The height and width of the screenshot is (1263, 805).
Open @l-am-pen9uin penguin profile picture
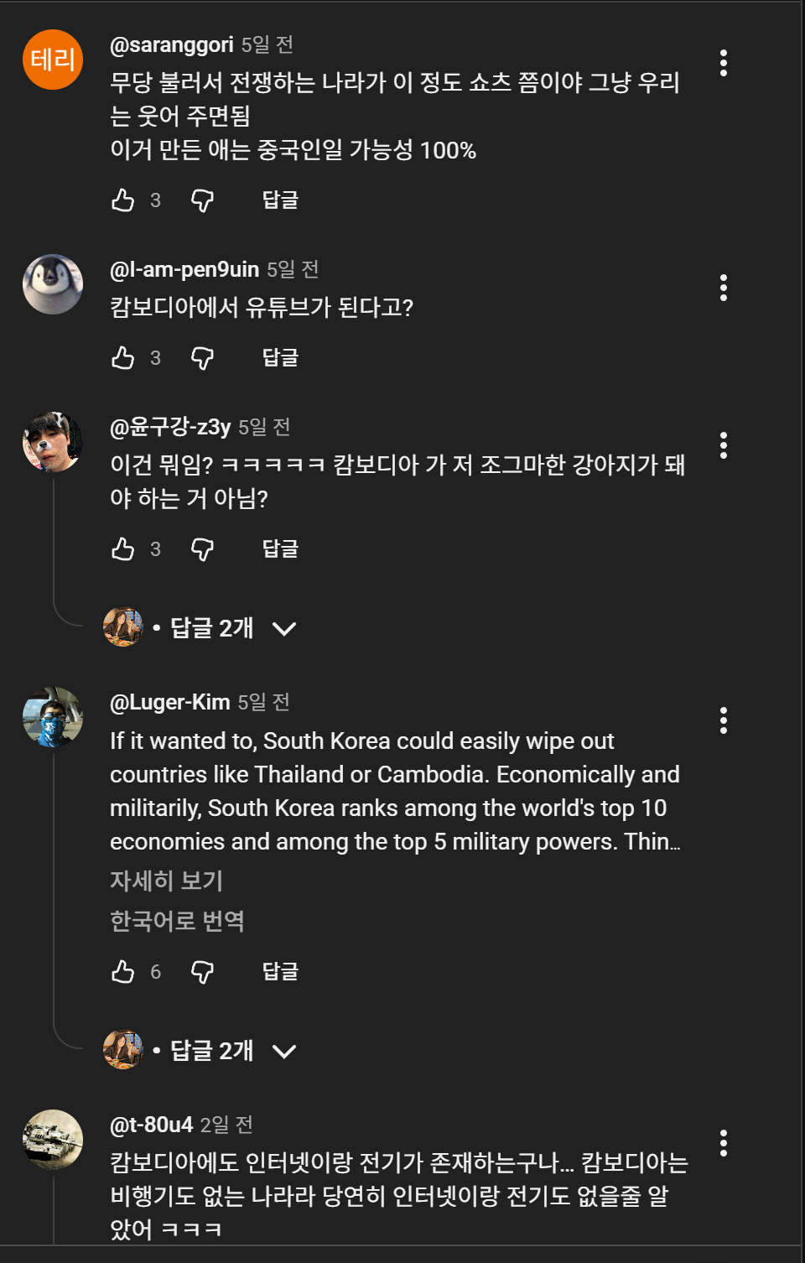point(53,284)
